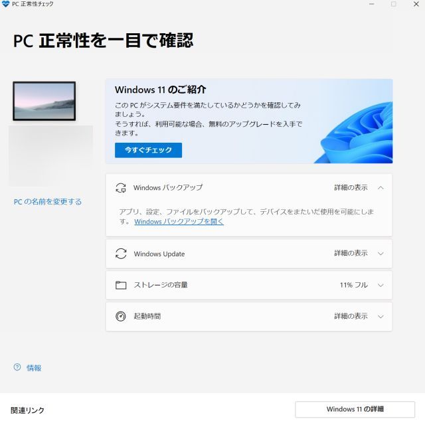
Task: Collapse the Windows バックアップ section chevron
Action: pos(381,187)
